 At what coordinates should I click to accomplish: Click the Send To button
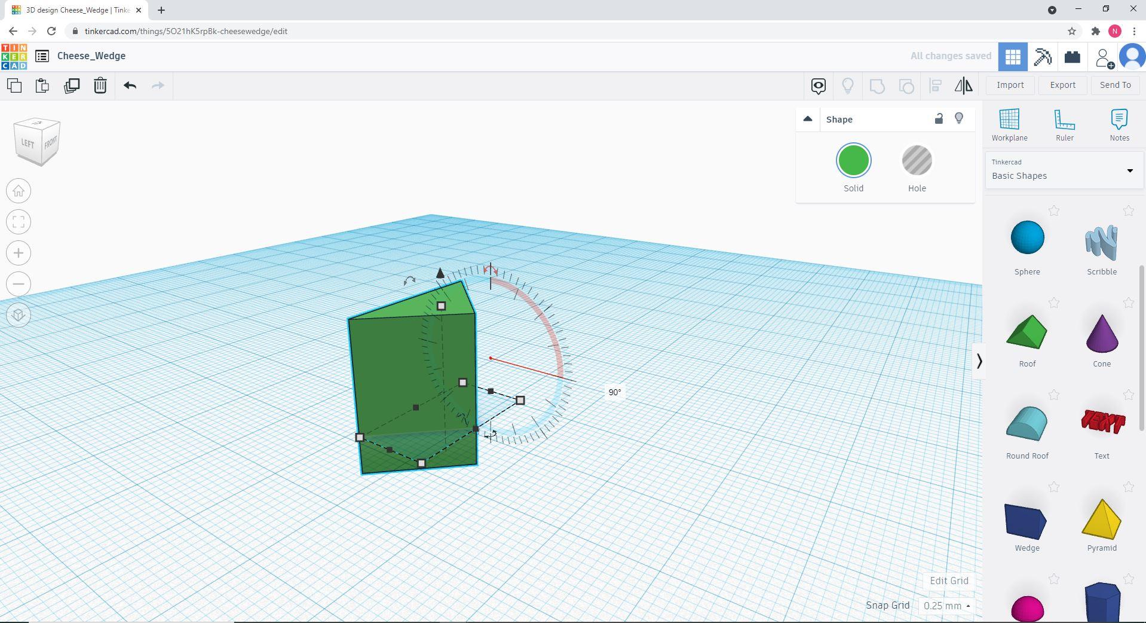1116,85
